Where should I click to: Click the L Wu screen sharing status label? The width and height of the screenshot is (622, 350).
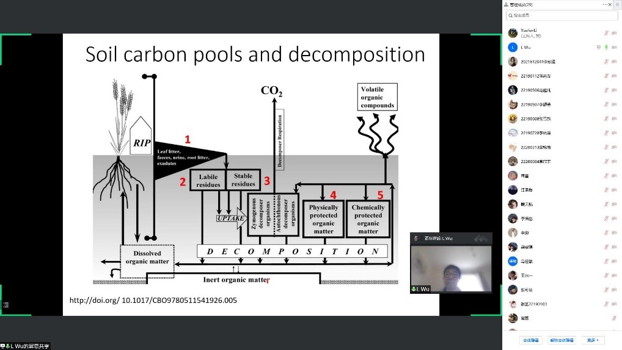pyautogui.click(x=27, y=346)
